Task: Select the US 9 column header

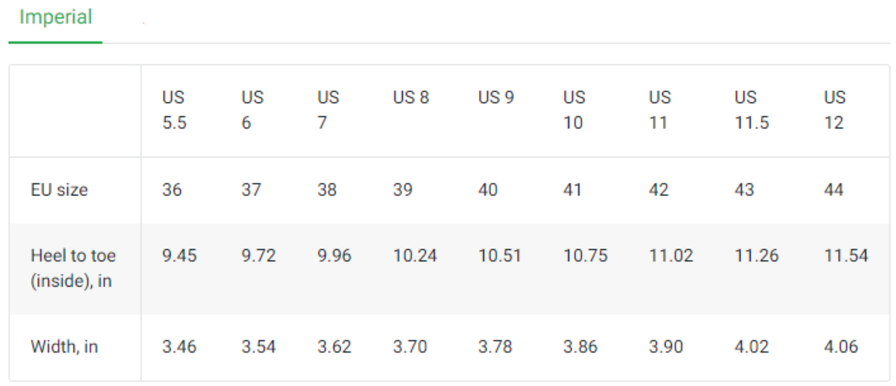Action: coord(494,97)
